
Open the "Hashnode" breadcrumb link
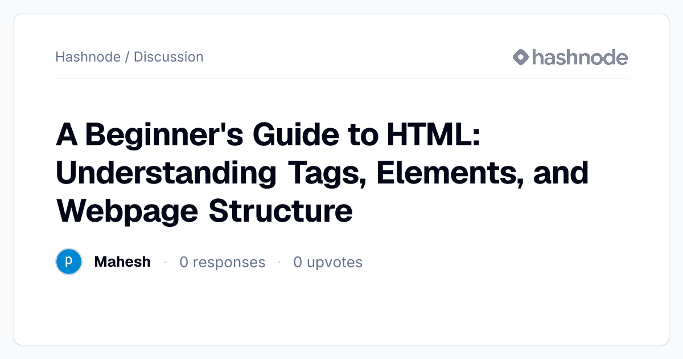(x=88, y=57)
